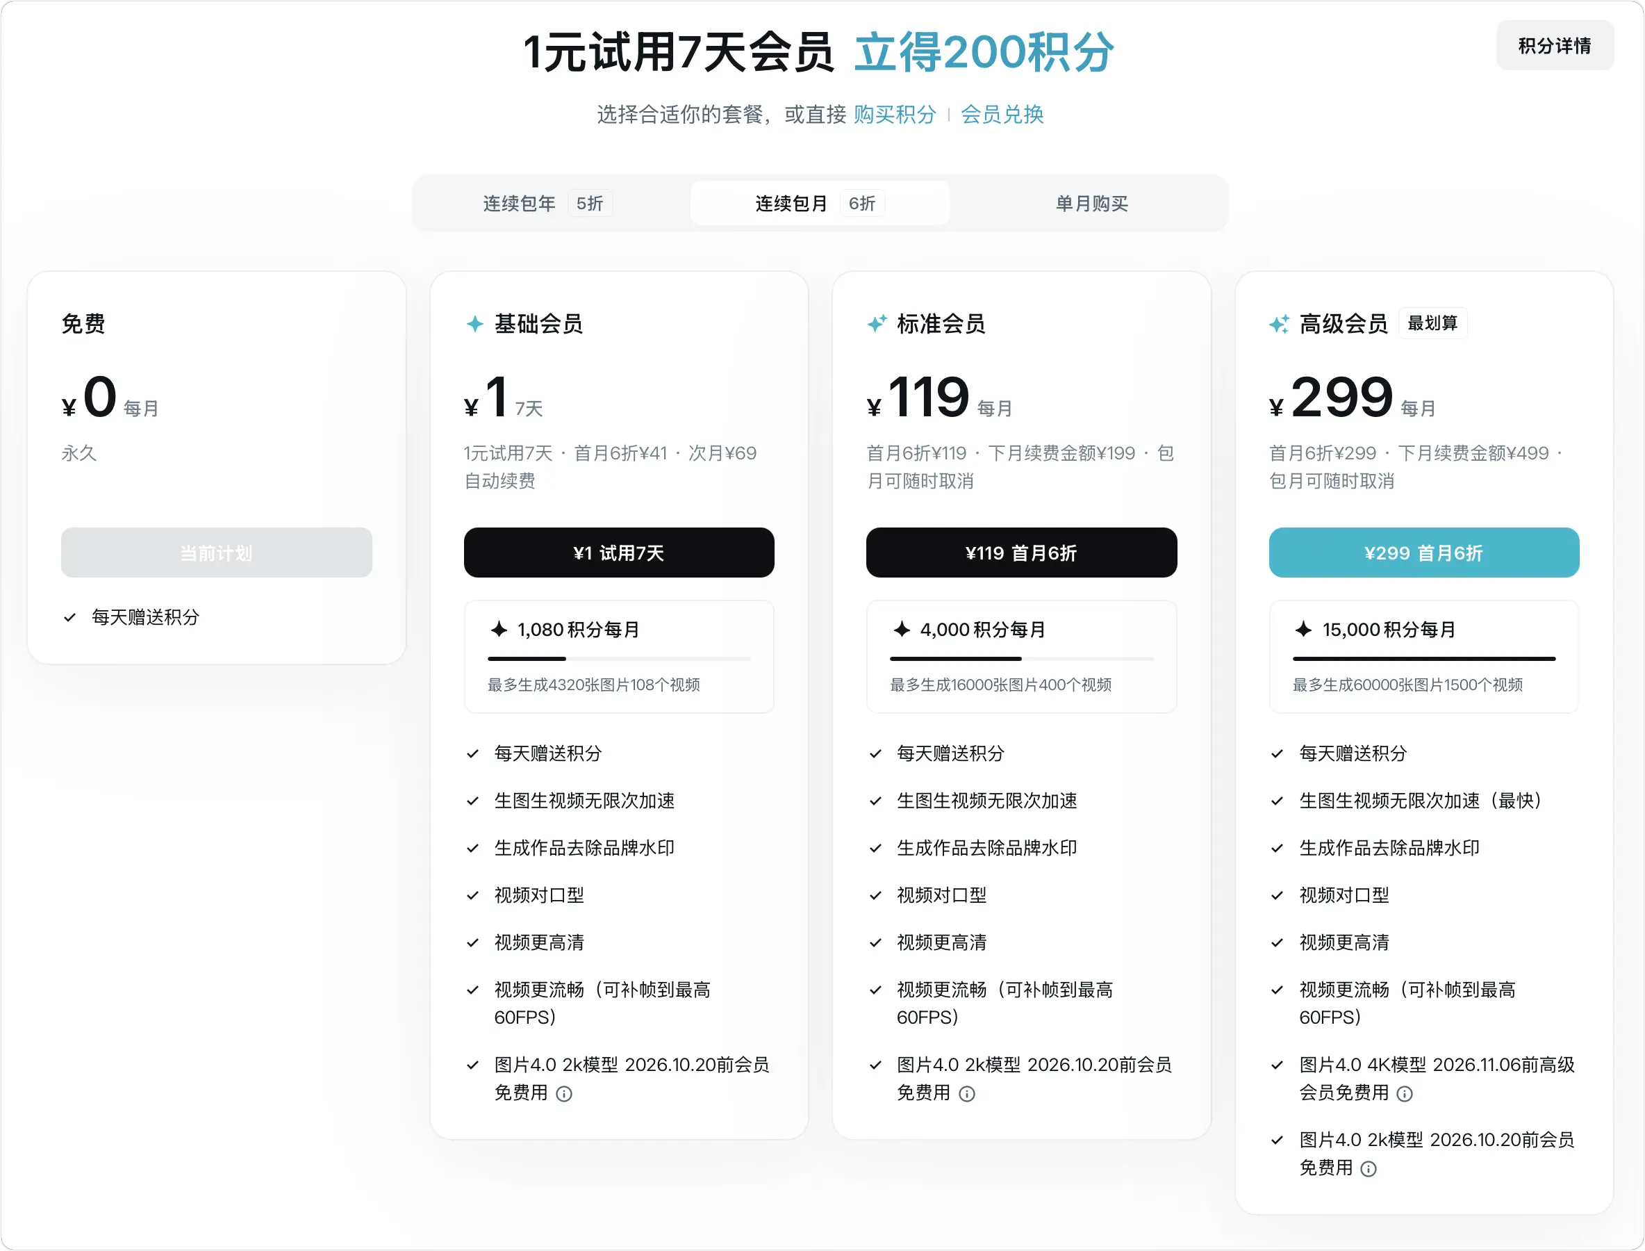Screen dimensions: 1645x1251
Task: Open the 积分详情 button
Action: point(1554,46)
